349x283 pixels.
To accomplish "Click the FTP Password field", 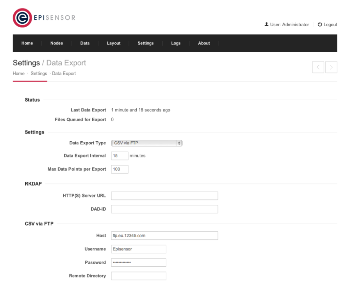I will (x=138, y=263).
